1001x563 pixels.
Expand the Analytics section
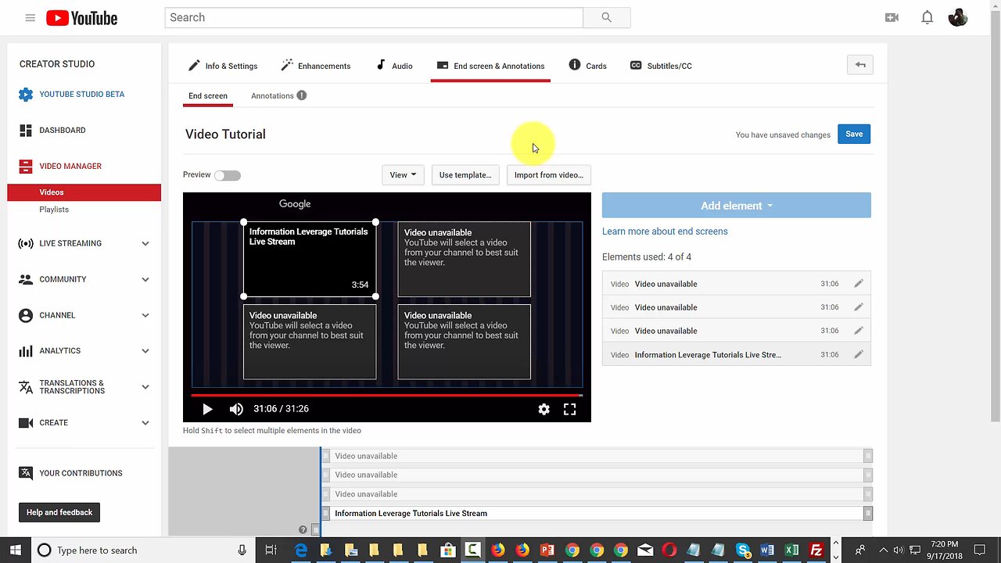click(x=145, y=351)
